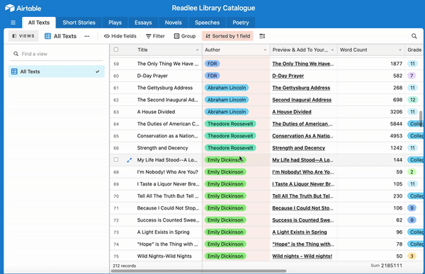Click the Filter button
This screenshot has width=425, height=274.
tap(155, 36)
